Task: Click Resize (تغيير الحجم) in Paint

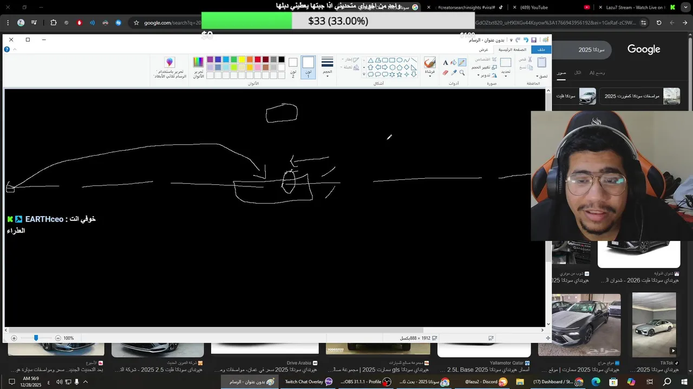Action: 484,68
